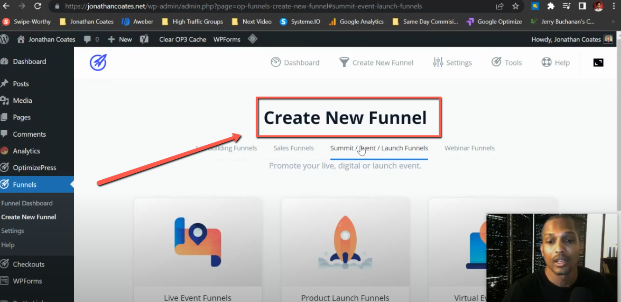Open the Dashboard gauge icon in OptimizePress nav
621x302 pixels.
click(x=275, y=62)
